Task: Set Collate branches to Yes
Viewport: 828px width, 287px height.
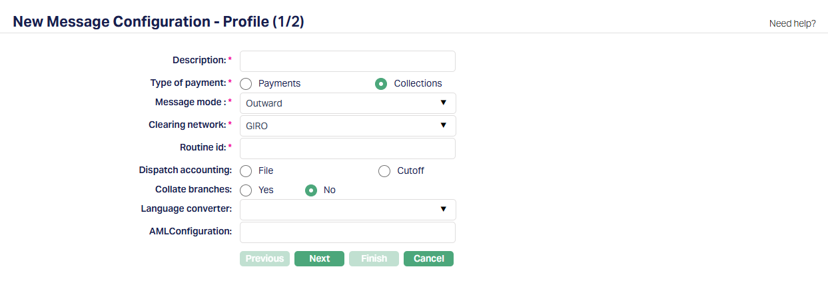Action: coord(246,190)
